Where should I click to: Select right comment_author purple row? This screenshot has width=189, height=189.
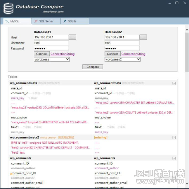[107, 168]
